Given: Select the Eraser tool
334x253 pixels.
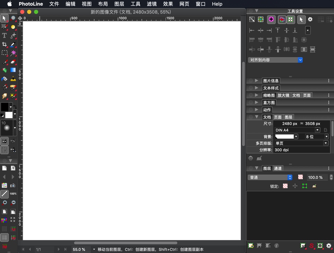Looking at the screenshot, I should [x=13, y=61].
